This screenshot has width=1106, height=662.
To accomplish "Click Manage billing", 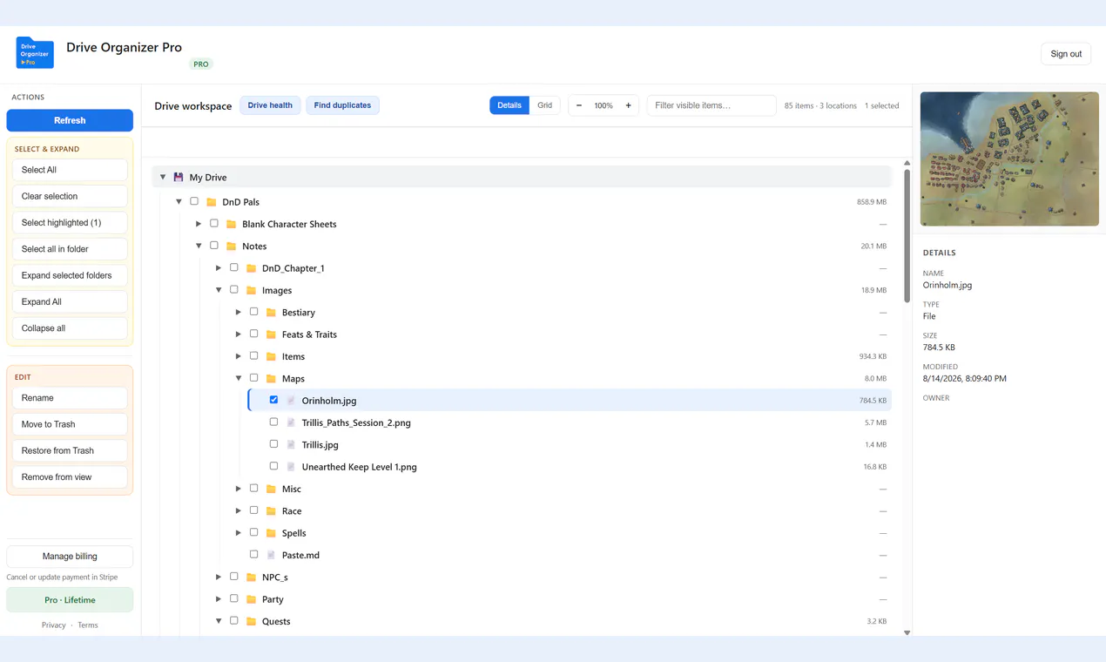I will tap(70, 557).
